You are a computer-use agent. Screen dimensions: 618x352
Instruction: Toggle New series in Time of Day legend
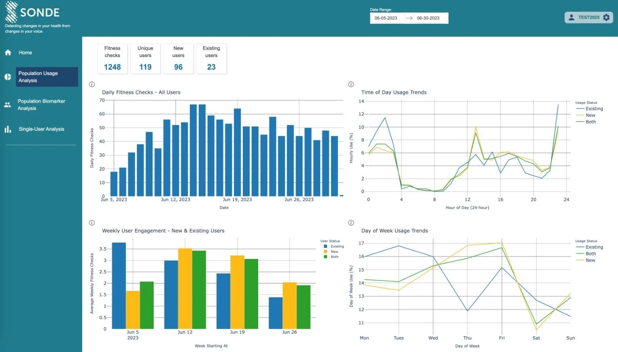coord(586,115)
